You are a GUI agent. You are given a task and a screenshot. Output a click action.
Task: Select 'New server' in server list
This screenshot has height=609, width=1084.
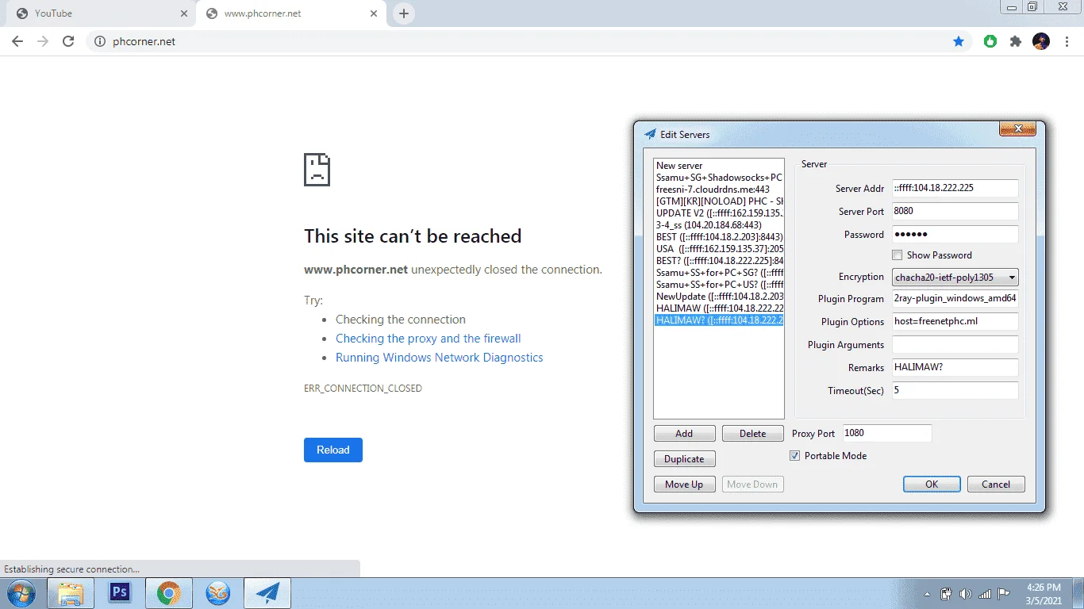[x=719, y=166]
